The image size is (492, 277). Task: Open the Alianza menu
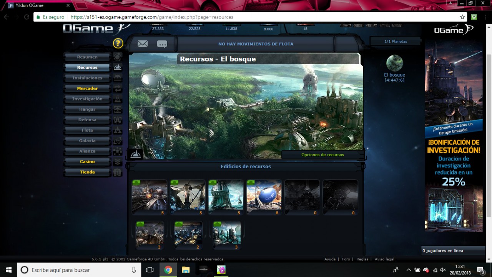pos(87,151)
